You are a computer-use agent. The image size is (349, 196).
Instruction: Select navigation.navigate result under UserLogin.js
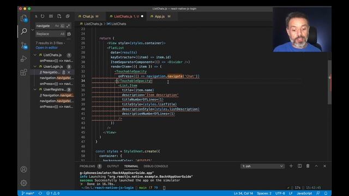click(x=57, y=78)
